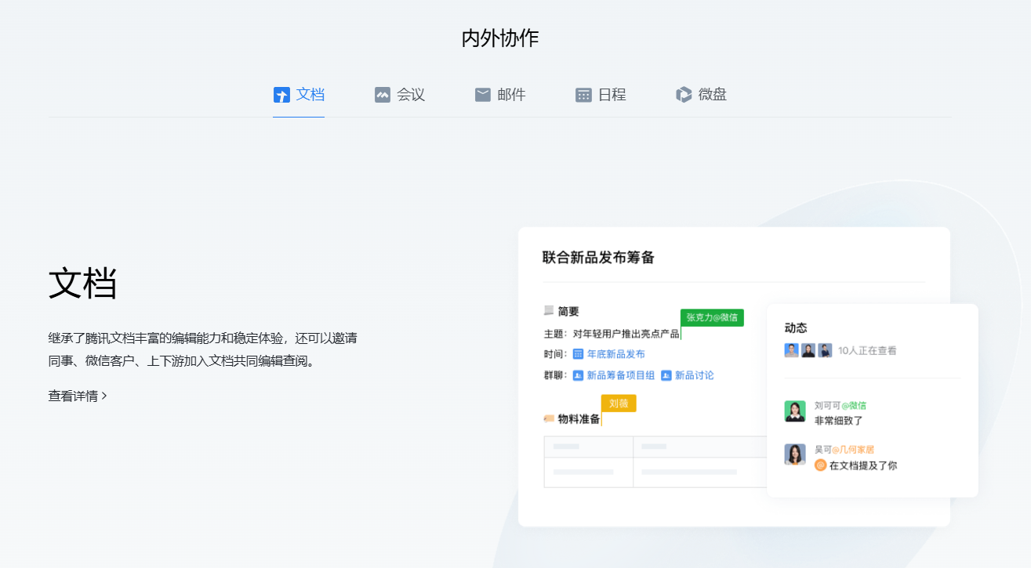Image resolution: width=1031 pixels, height=568 pixels.
Task: Open the 年底新品发布 link
Action: [x=616, y=354]
